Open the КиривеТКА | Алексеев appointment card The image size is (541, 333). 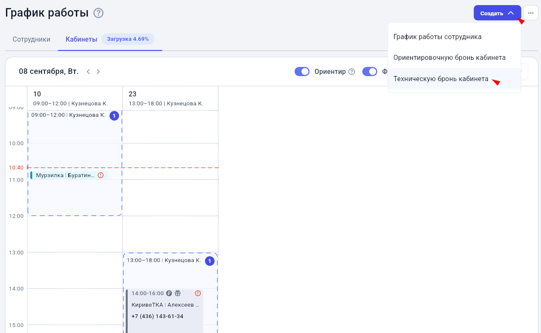pyautogui.click(x=165, y=311)
